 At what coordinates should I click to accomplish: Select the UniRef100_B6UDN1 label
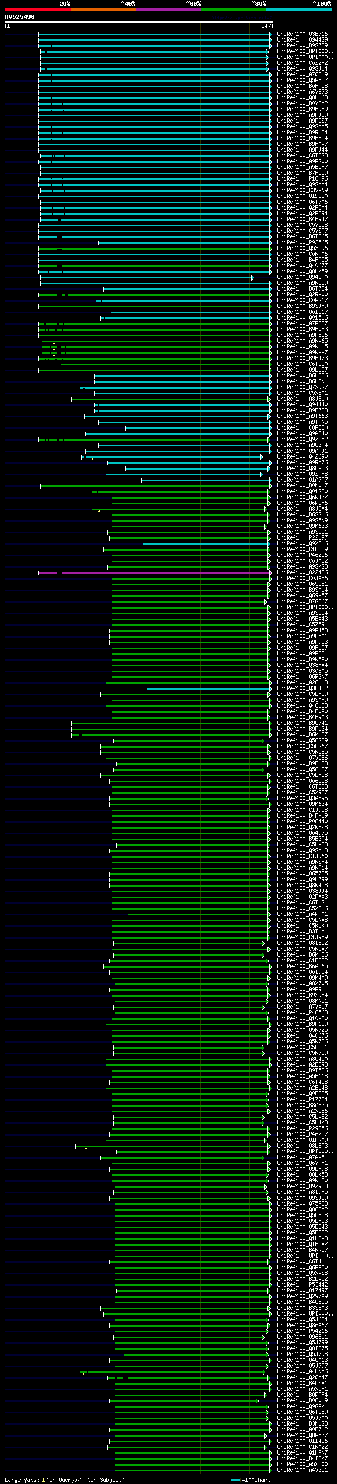coord(302,381)
